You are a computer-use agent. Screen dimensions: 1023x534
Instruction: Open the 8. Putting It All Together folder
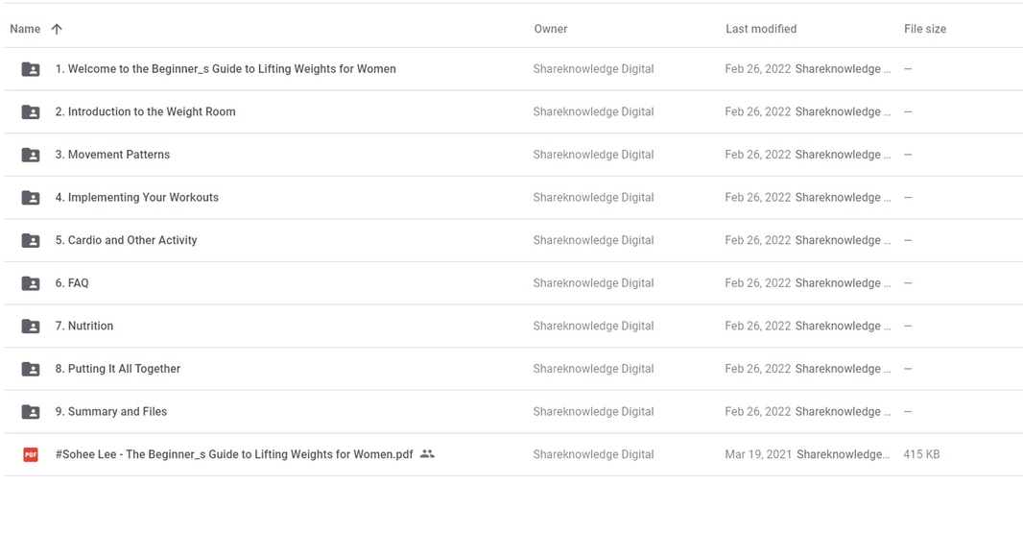click(x=118, y=369)
